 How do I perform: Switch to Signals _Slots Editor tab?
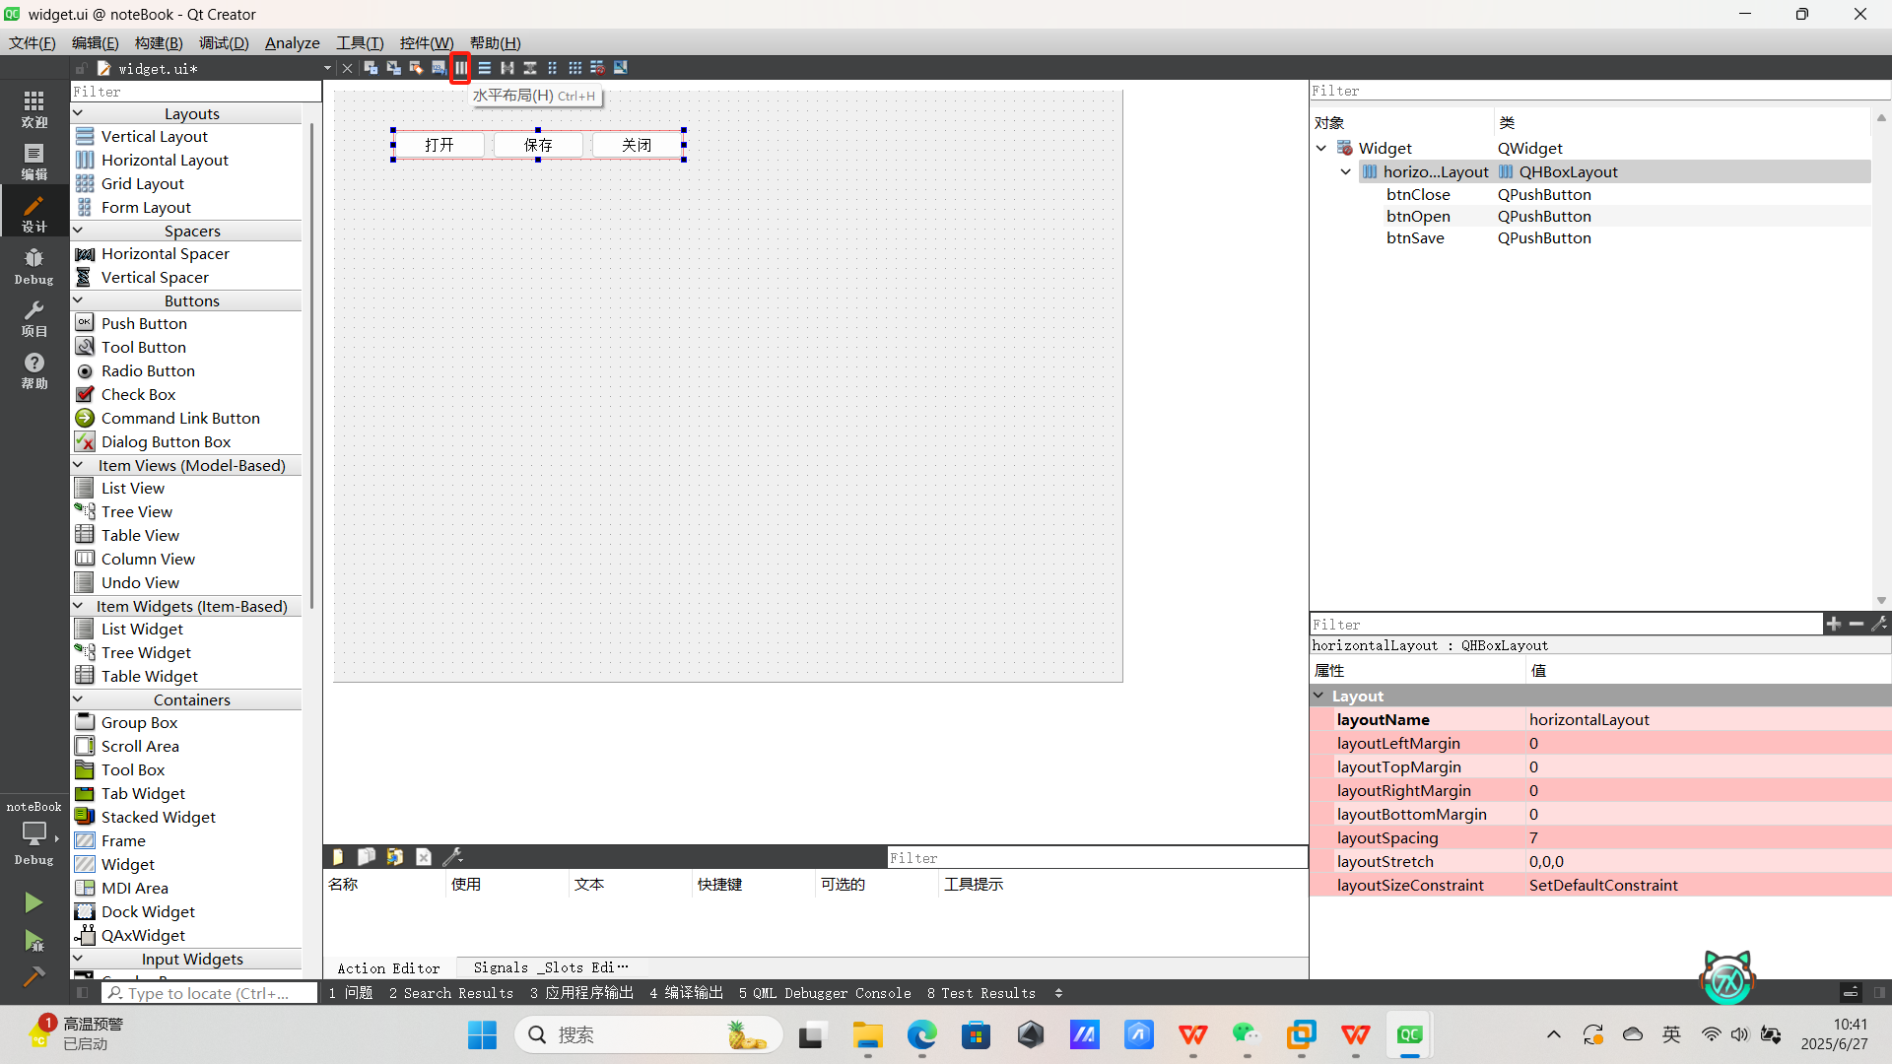click(549, 967)
